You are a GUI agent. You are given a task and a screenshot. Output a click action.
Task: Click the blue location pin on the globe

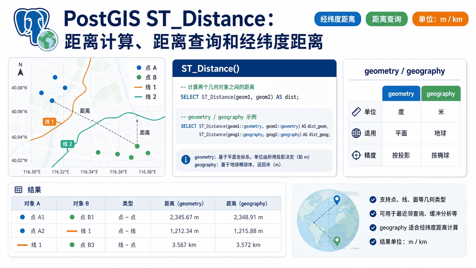click(x=337, y=201)
